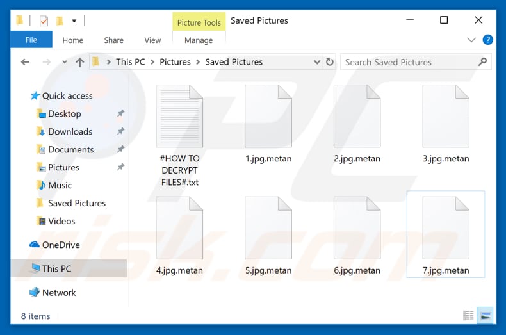506x335 pixels.
Task: Go back with the Back arrow
Action: [x=25, y=62]
